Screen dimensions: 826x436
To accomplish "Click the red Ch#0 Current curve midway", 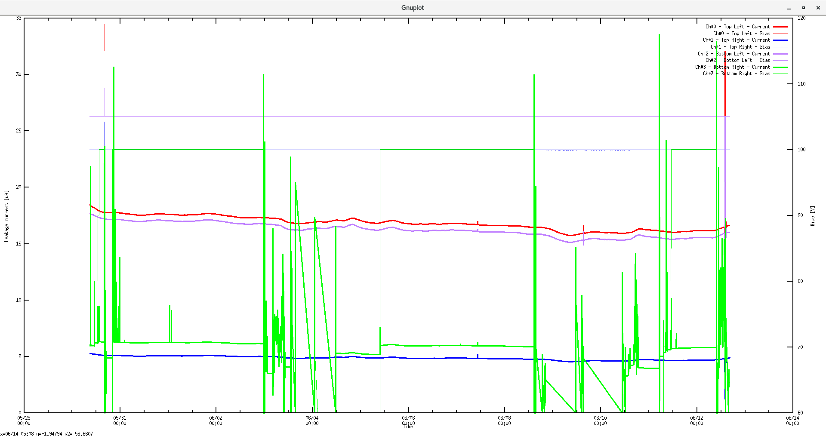I will pos(409,224).
